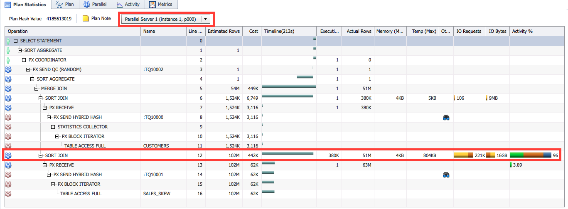Image resolution: width=568 pixels, height=209 pixels.
Task: Go to the Metrics tab
Action: 161,5
